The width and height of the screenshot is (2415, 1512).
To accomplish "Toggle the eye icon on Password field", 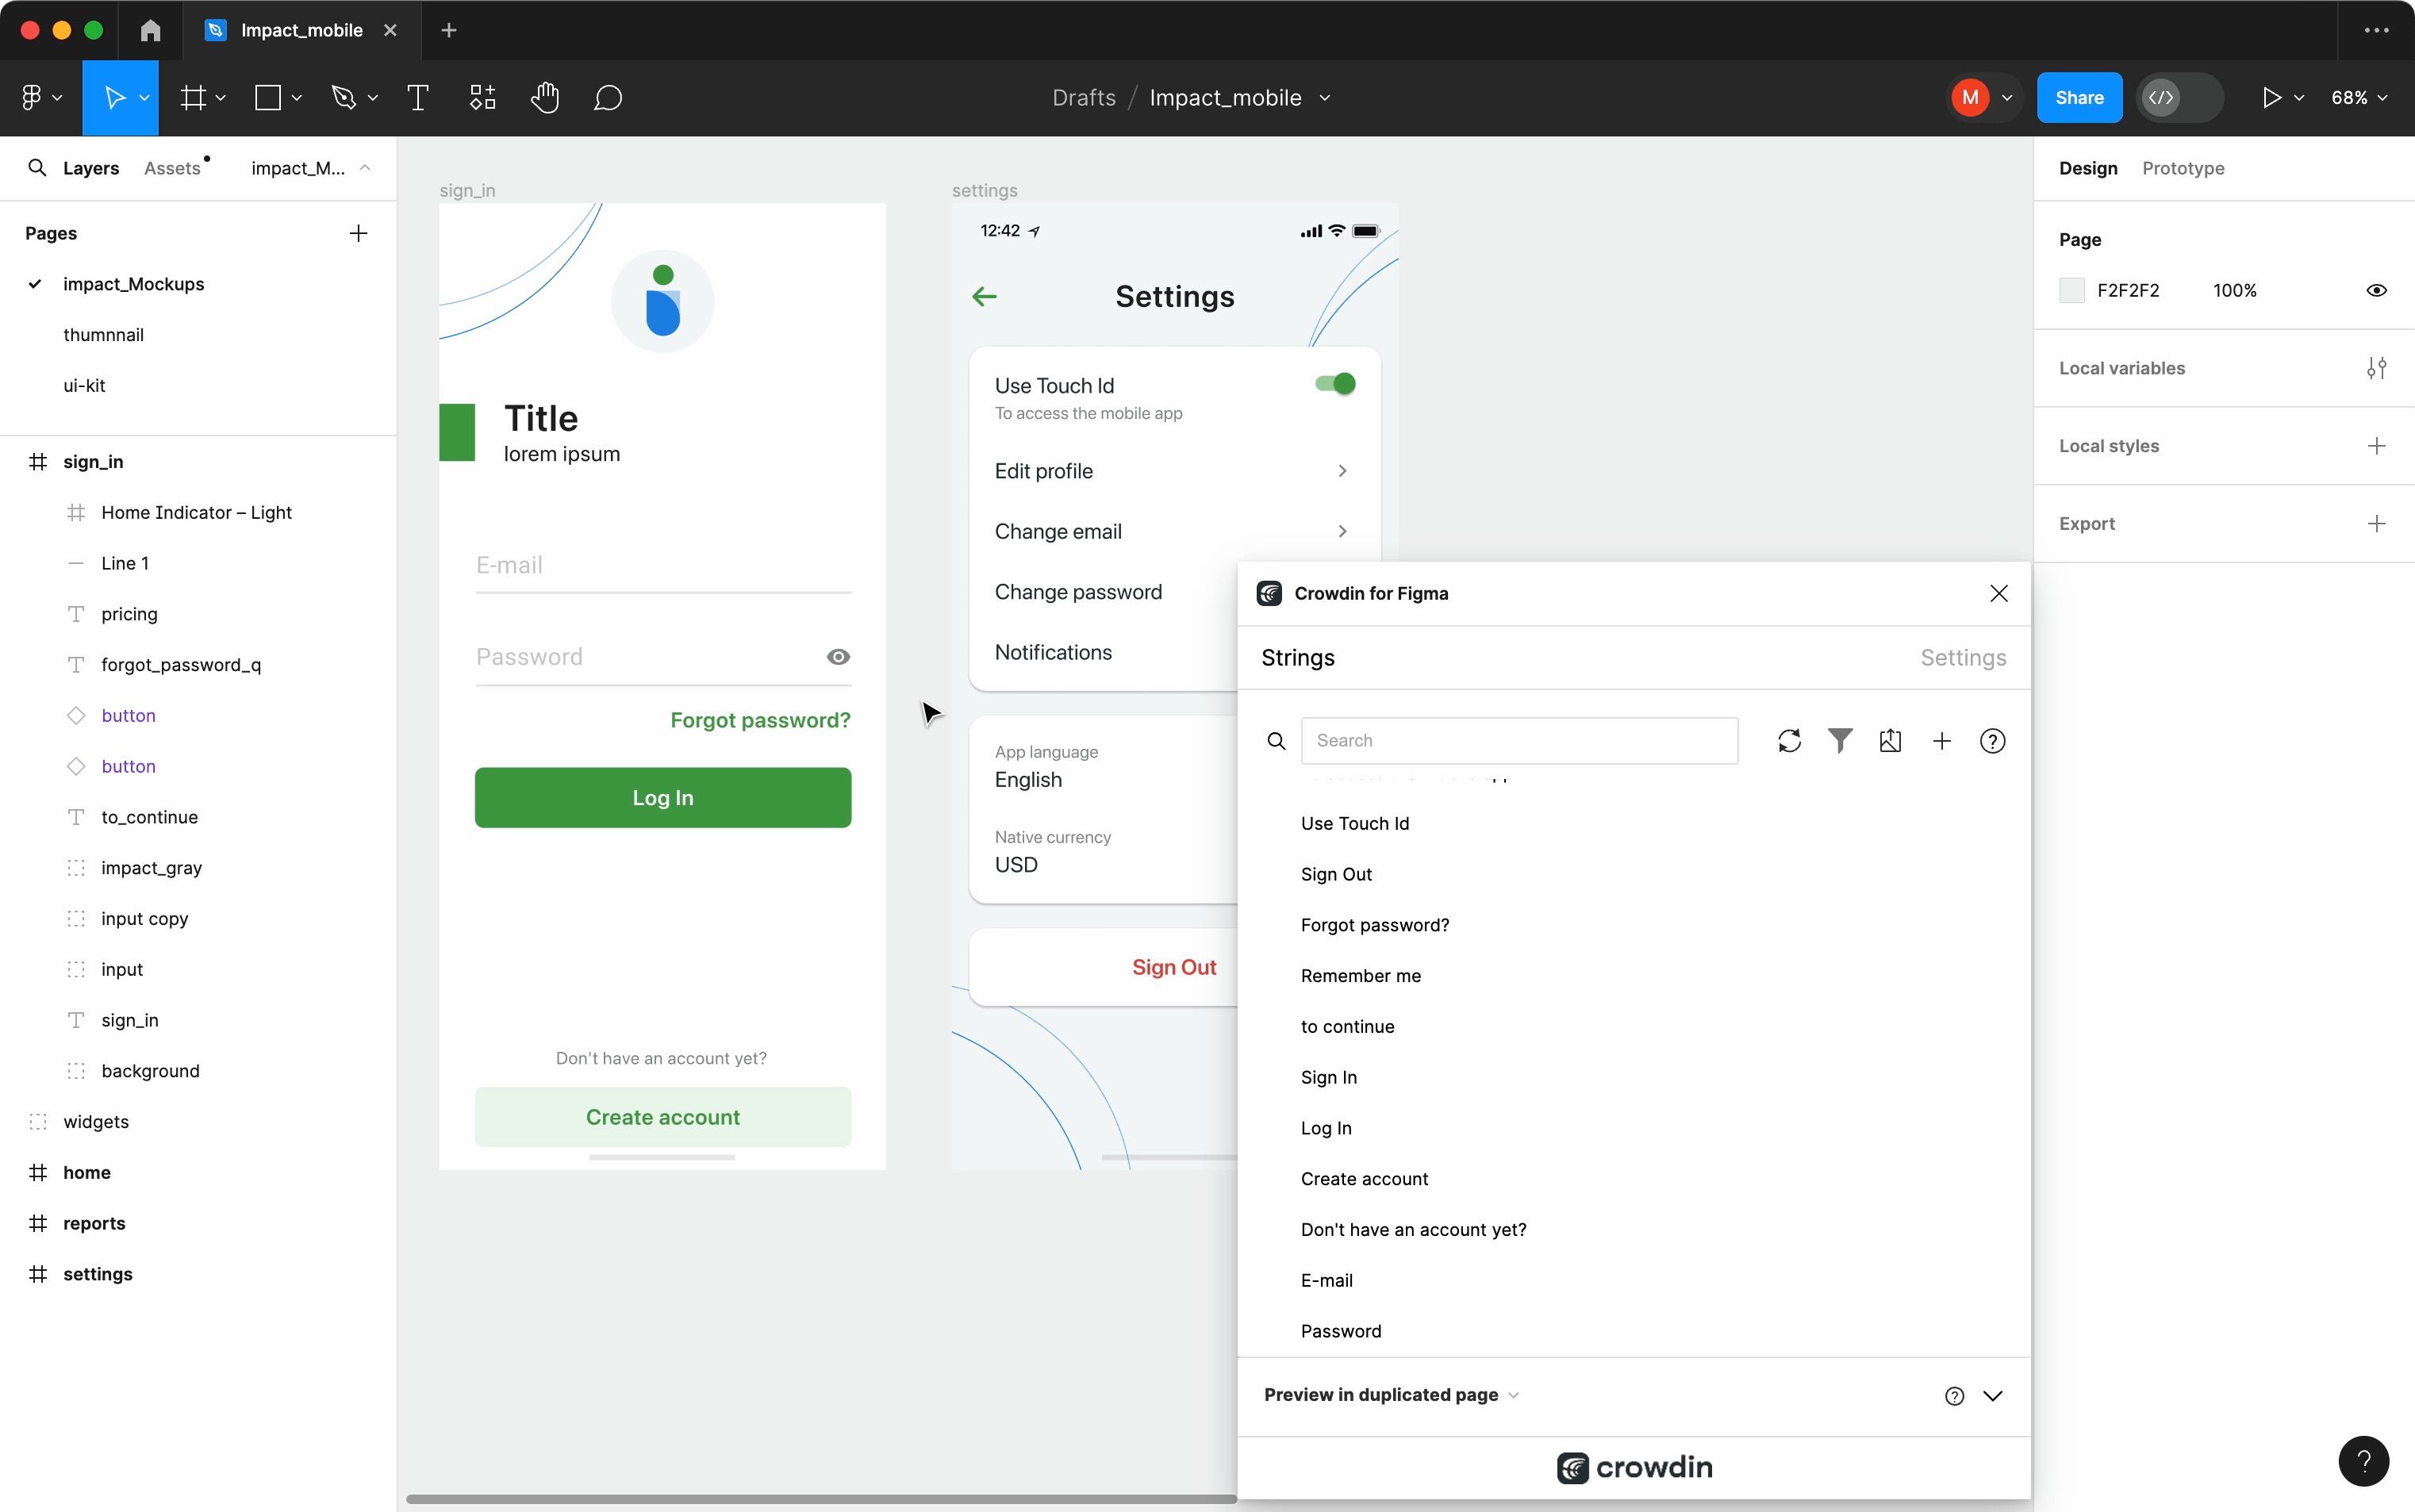I will [838, 657].
